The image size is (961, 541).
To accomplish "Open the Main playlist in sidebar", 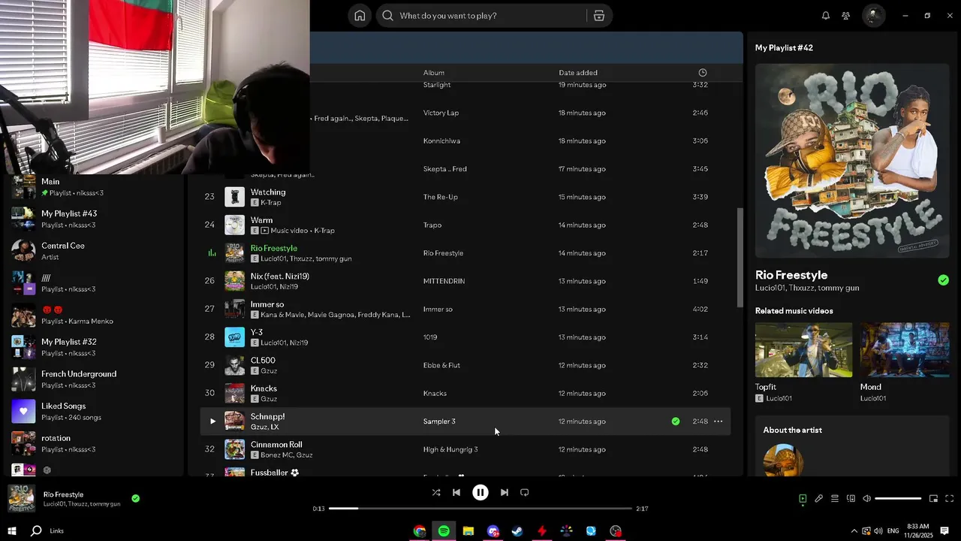I will pyautogui.click(x=93, y=186).
